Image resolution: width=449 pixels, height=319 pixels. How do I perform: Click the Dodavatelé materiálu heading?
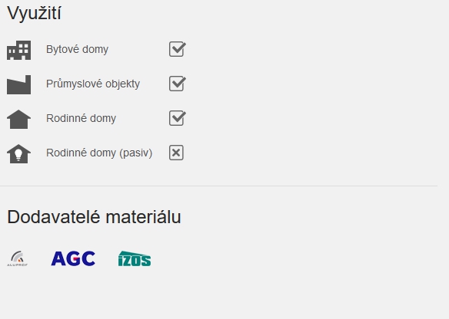(94, 217)
